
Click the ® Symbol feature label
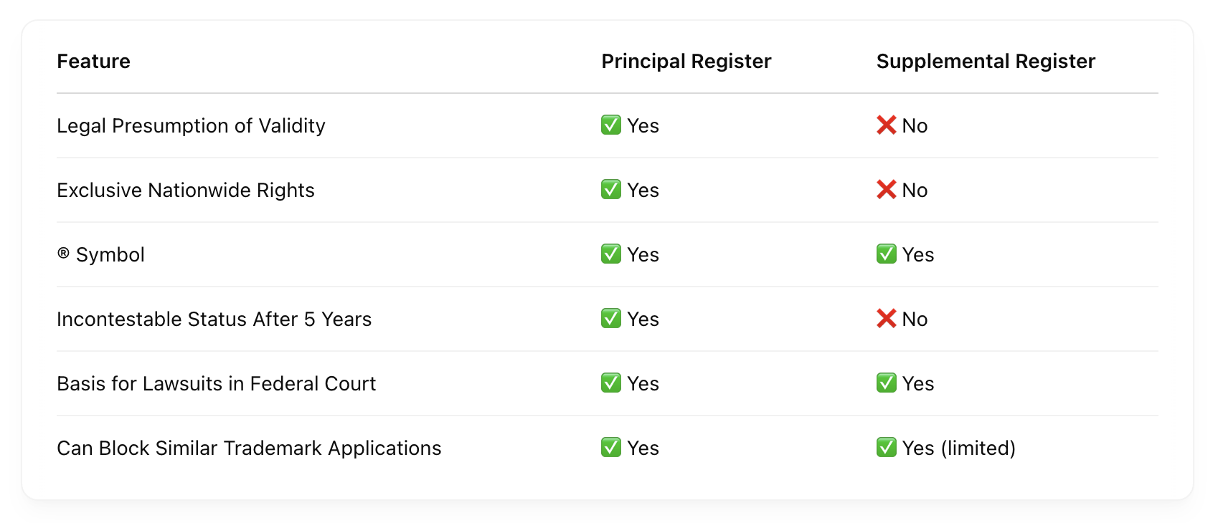101,255
